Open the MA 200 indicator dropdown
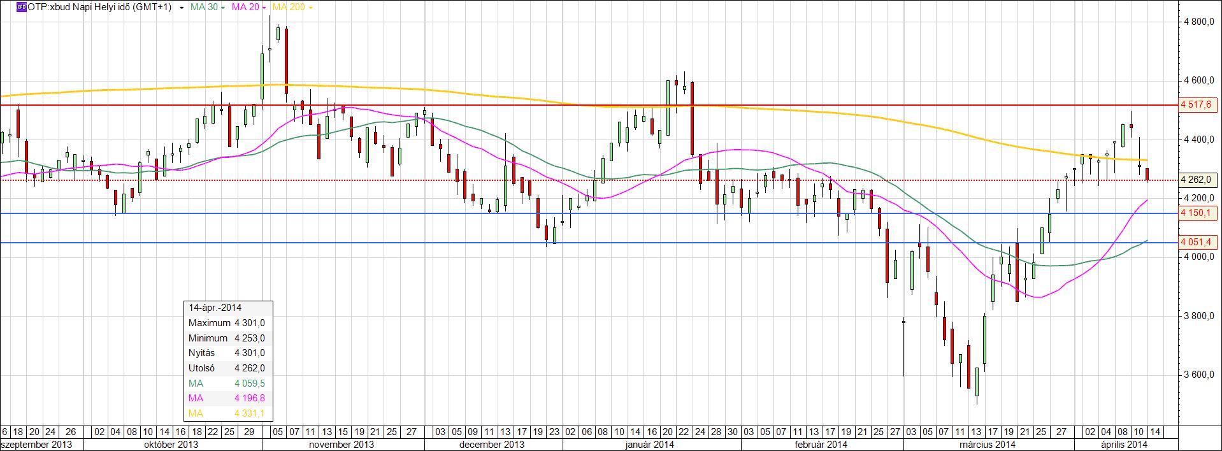 [x=310, y=8]
